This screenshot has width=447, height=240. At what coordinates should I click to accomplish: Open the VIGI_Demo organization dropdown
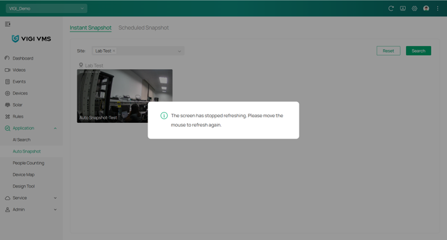(x=47, y=9)
